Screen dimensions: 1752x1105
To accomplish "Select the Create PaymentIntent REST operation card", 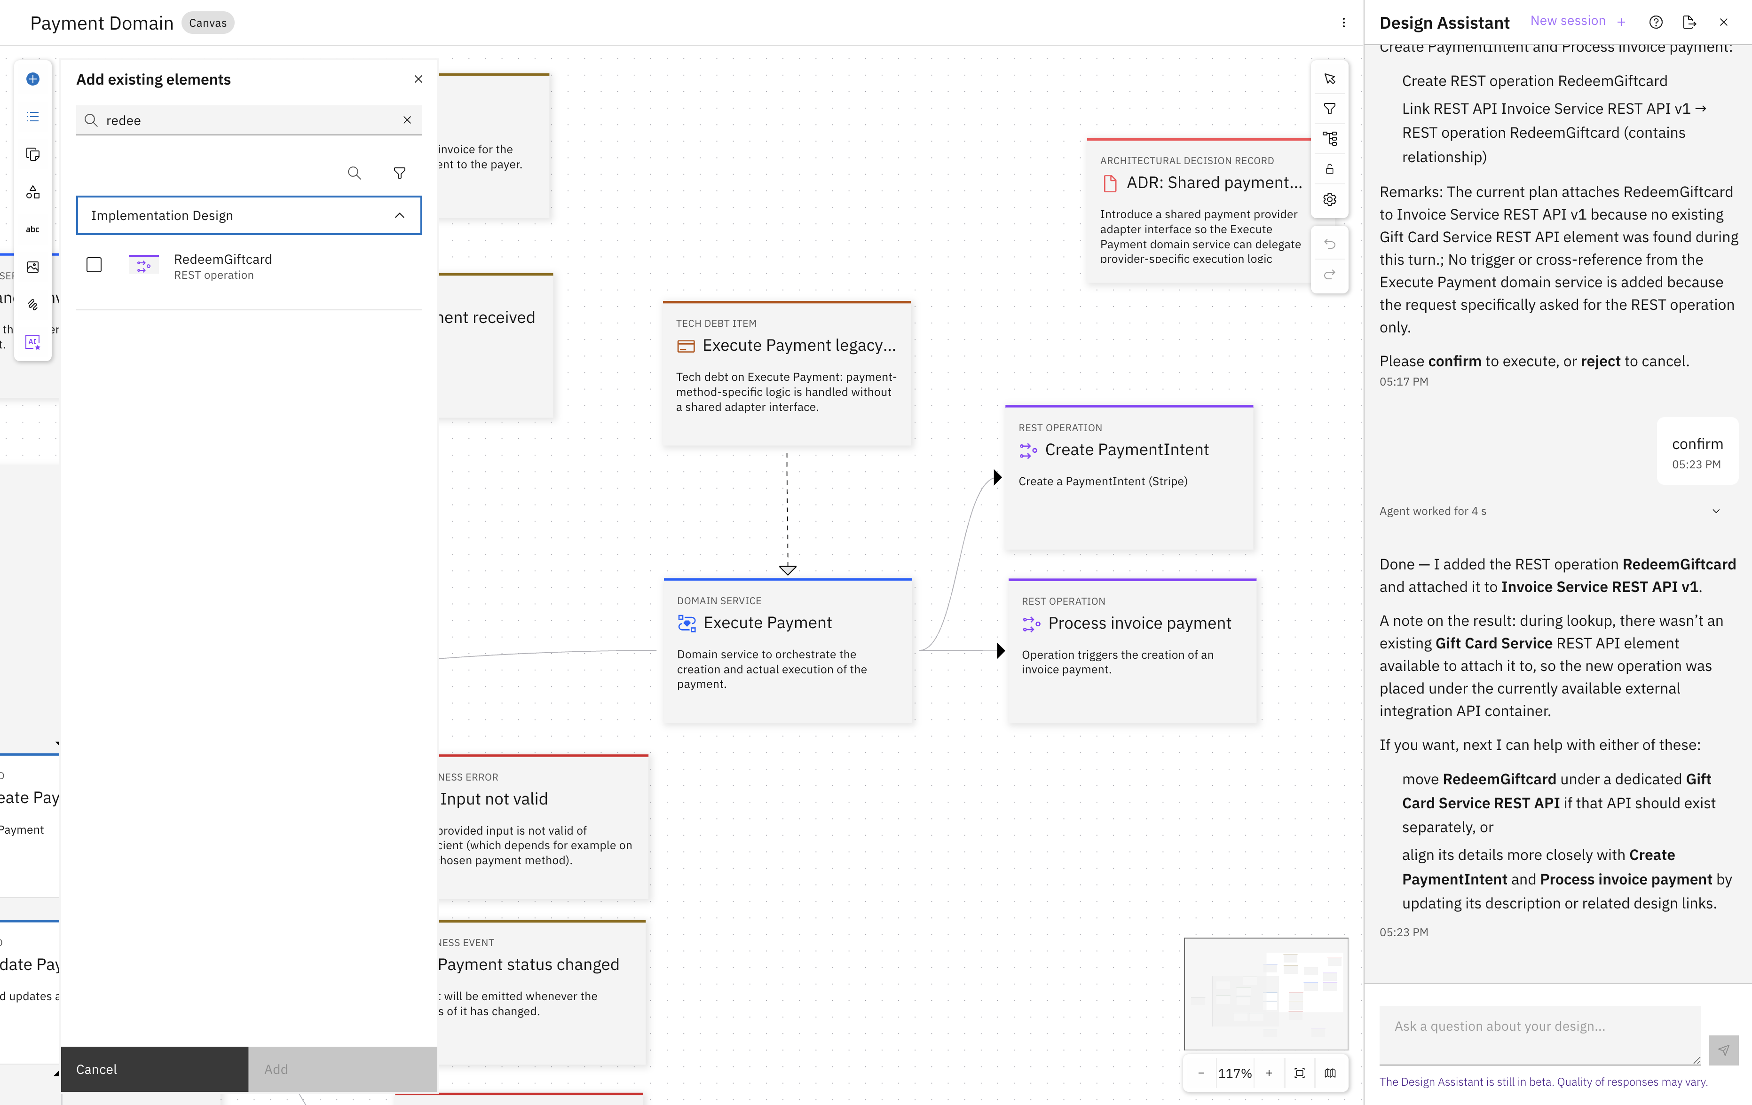I will (1129, 477).
